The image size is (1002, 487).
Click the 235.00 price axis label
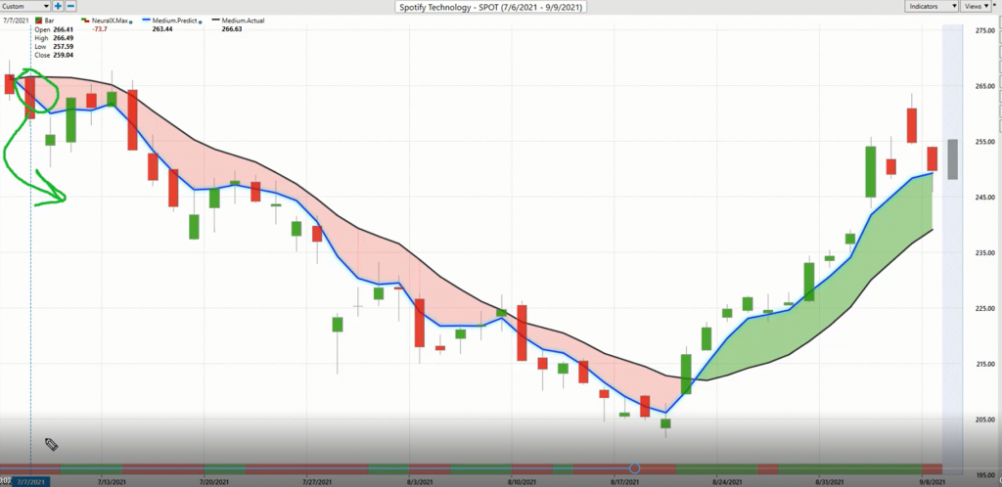[x=984, y=252]
